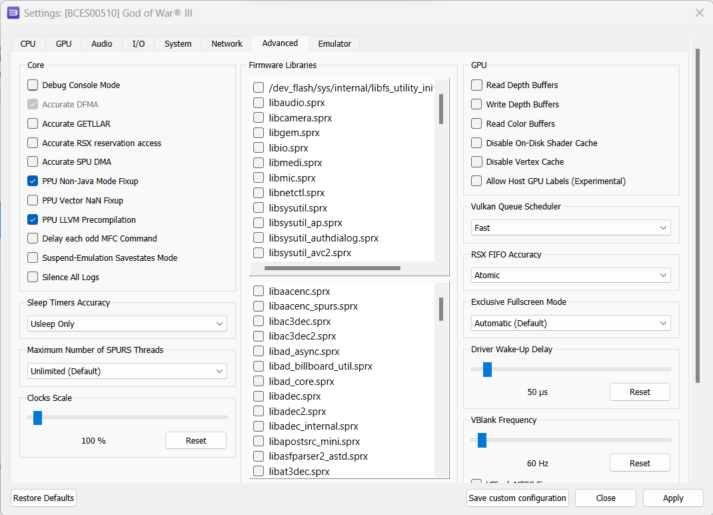Screen dimensions: 713x515
Task: Tick the Accurate GETLLAR option
Action: (x=33, y=124)
